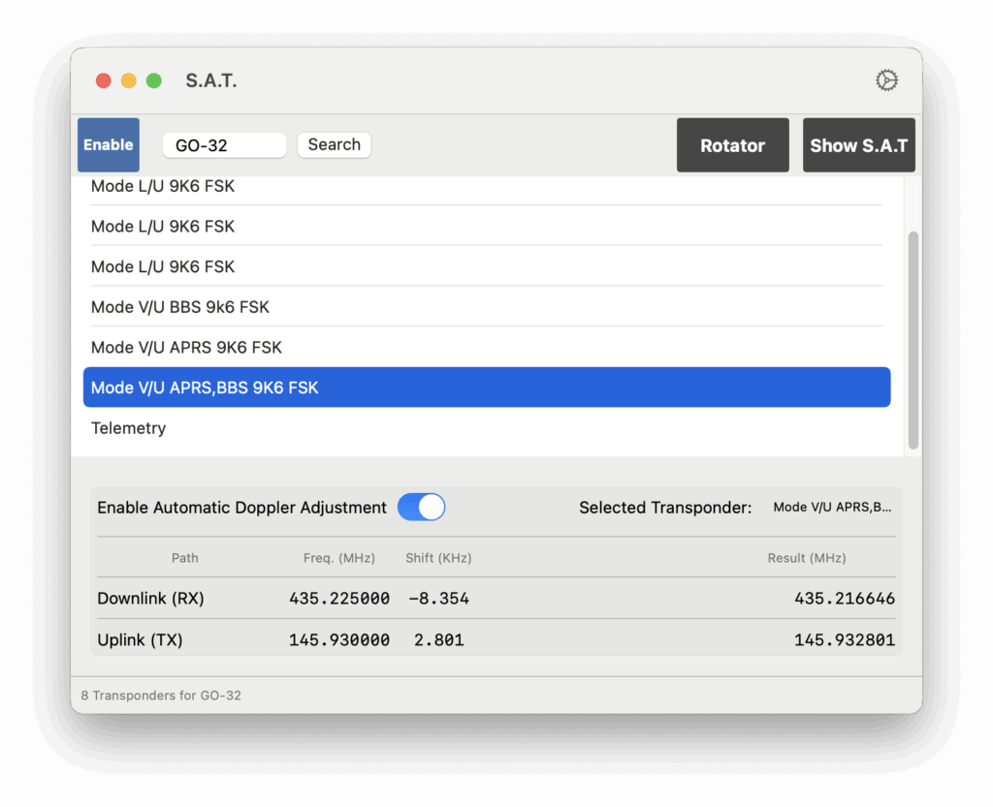Click the Downlink result 435.216646
This screenshot has width=993, height=807.
tap(845, 599)
